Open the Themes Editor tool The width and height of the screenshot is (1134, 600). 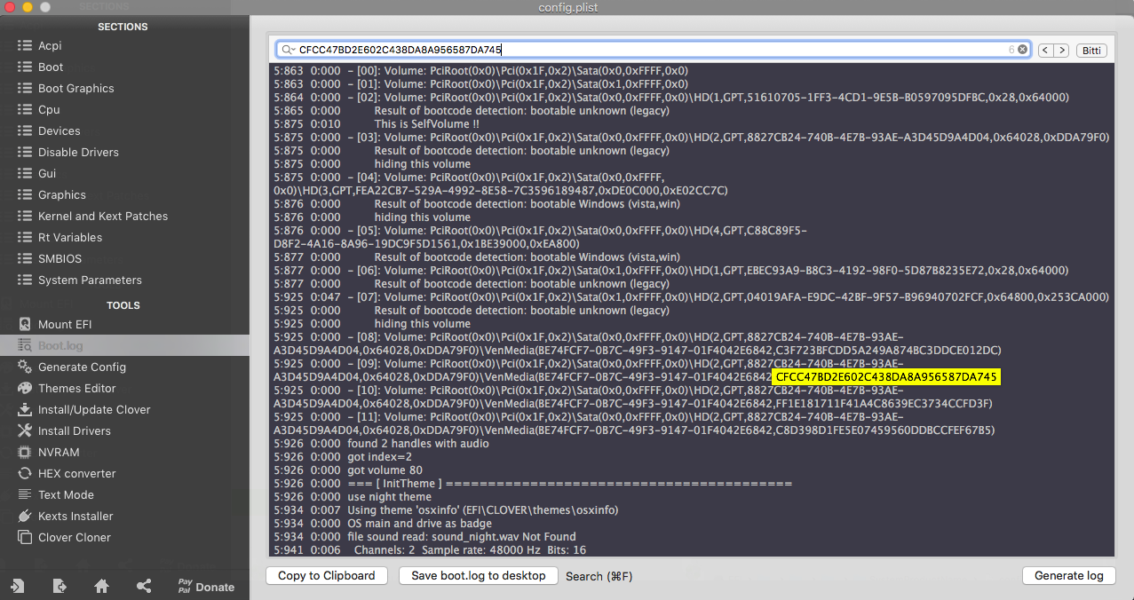click(x=77, y=388)
